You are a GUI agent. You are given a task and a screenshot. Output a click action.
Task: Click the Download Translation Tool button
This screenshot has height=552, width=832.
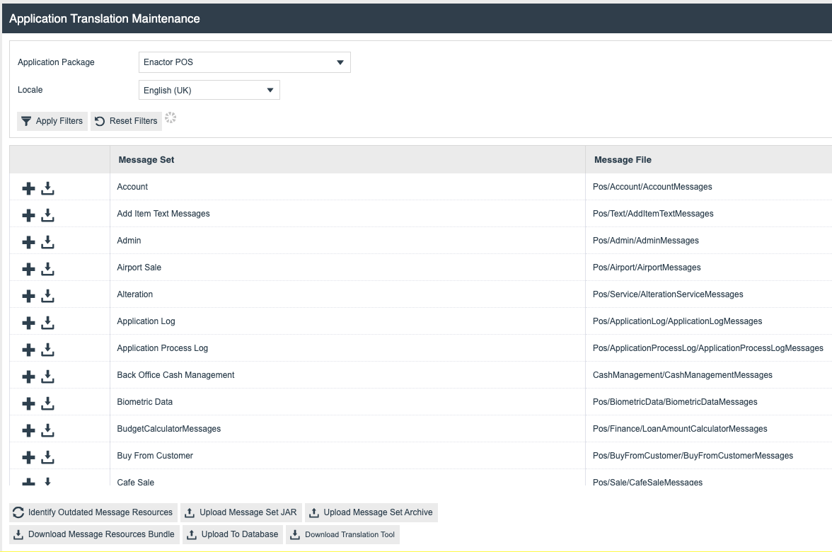point(342,534)
